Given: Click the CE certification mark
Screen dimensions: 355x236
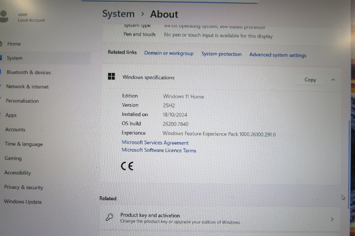Looking at the screenshot, I should coord(127,166).
